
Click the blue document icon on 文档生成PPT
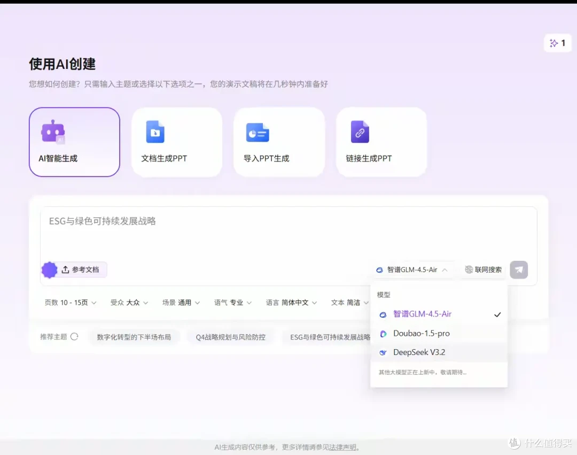click(x=155, y=132)
